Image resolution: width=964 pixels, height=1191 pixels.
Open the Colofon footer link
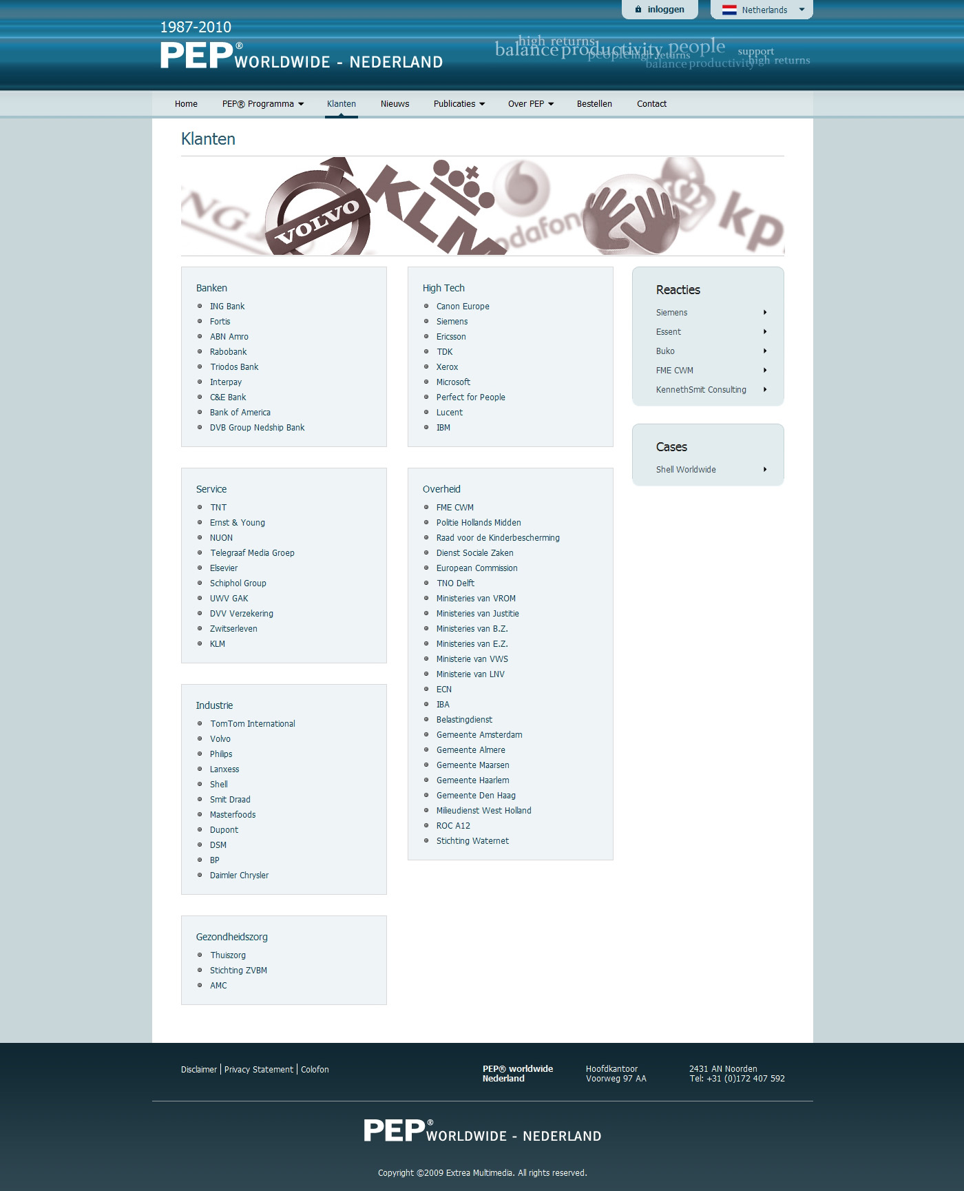click(315, 1070)
